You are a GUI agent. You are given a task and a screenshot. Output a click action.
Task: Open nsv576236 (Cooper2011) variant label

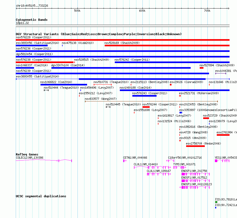(34, 48)
